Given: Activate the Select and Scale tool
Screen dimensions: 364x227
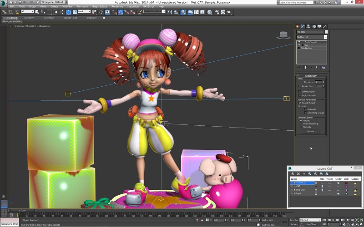Looking at the screenshot, I should 75,12.
